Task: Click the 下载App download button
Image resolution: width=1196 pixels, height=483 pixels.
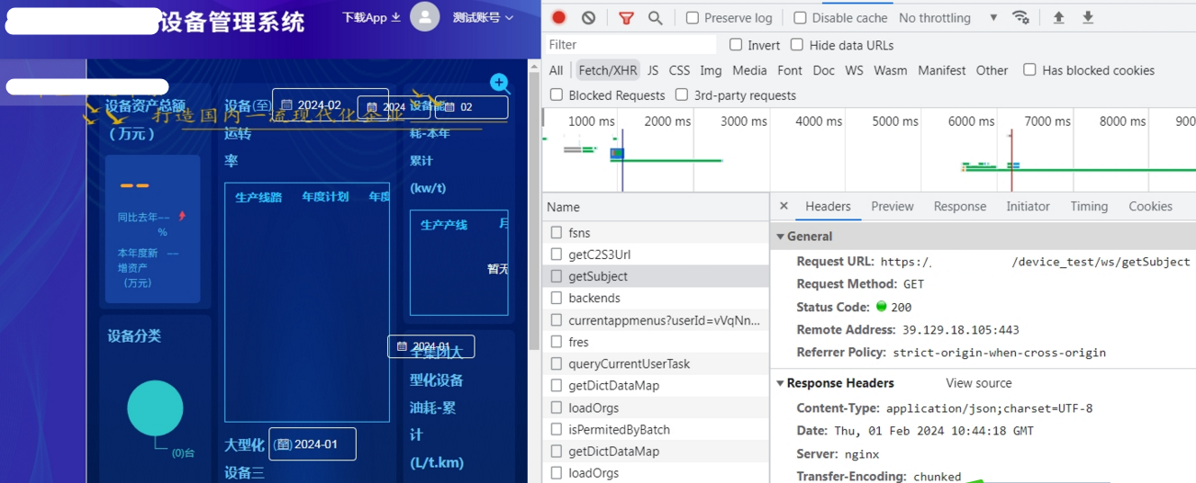Action: point(371,17)
